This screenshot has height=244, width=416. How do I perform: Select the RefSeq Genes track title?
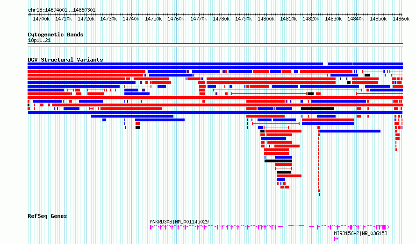tap(47, 216)
